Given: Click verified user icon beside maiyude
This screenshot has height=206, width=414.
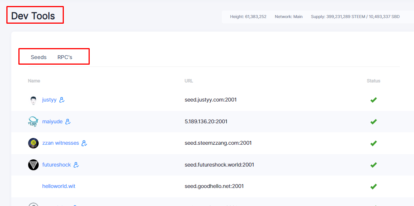Looking at the screenshot, I should tap(68, 122).
